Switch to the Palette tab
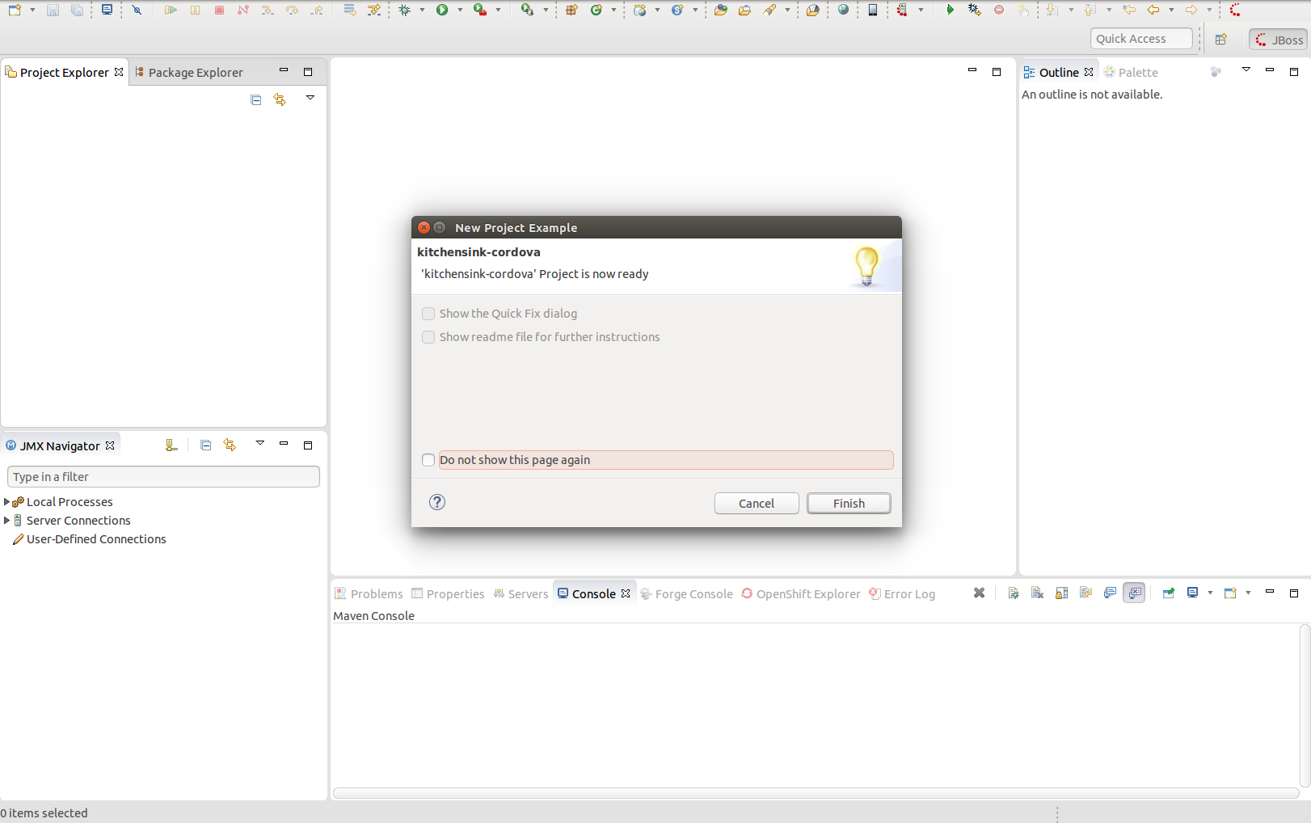The width and height of the screenshot is (1311, 823). (x=1131, y=73)
